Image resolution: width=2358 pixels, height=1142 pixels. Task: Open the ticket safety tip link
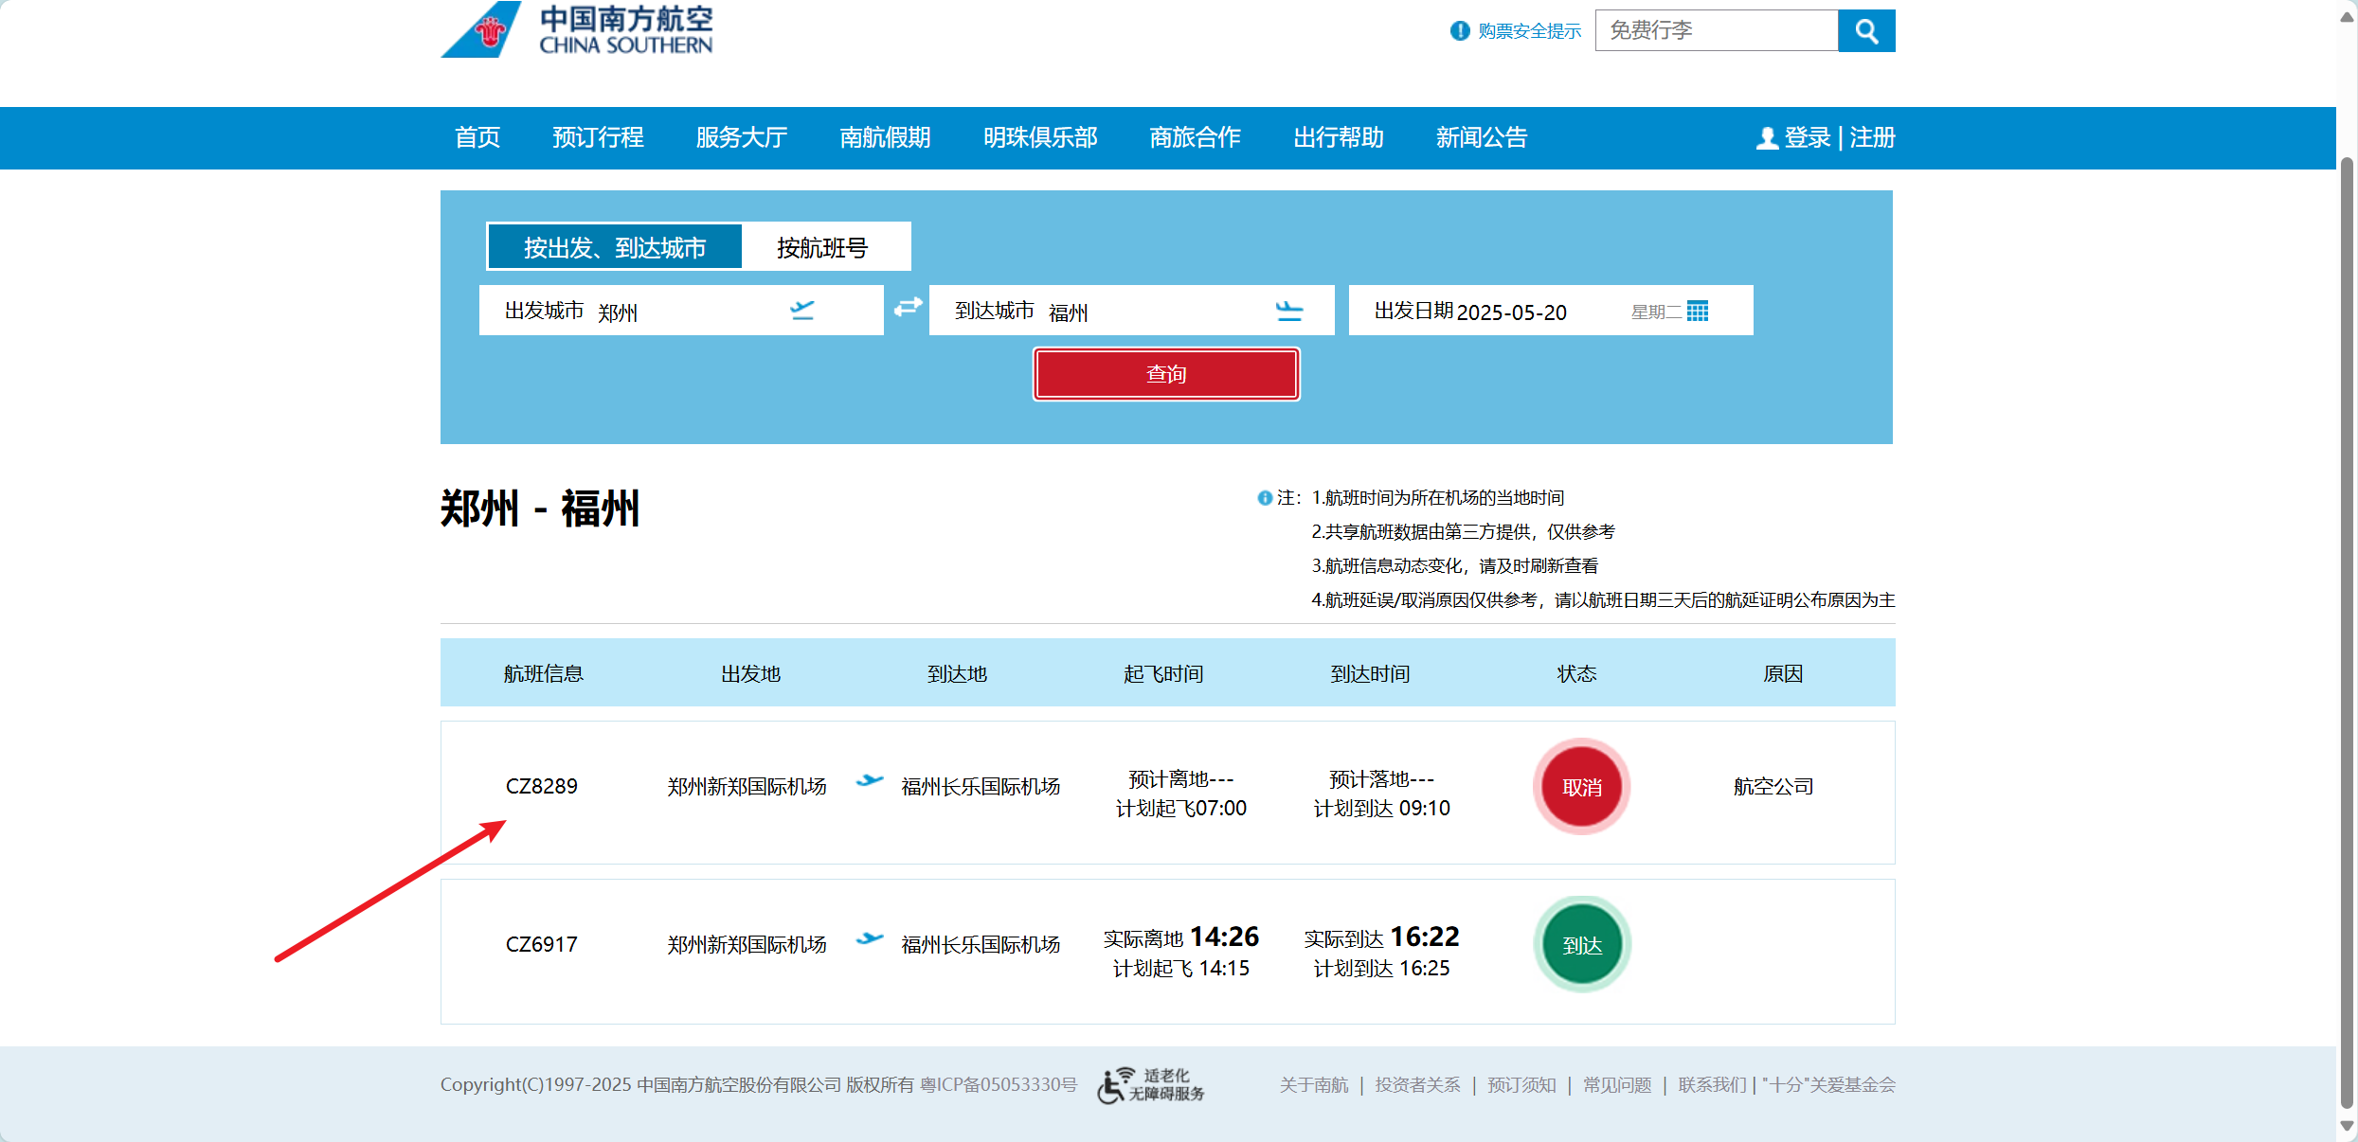(1529, 31)
